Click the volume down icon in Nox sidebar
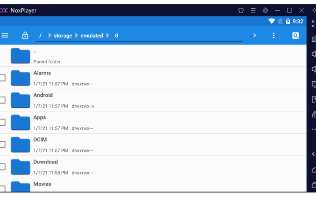Image resolution: width=316 pixels, height=197 pixels. (314, 69)
